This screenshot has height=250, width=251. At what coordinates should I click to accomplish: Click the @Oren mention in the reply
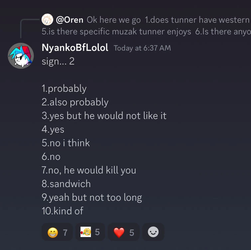(69, 20)
